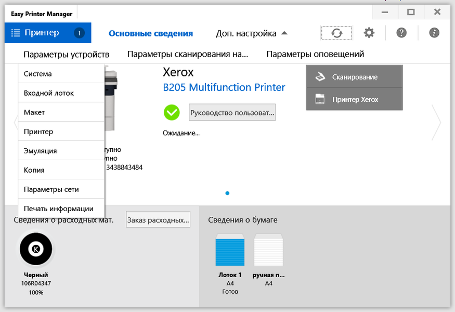Image resolution: width=455 pixels, height=312 pixels.
Task: Launch Сканирование button
Action: pyautogui.click(x=354, y=76)
